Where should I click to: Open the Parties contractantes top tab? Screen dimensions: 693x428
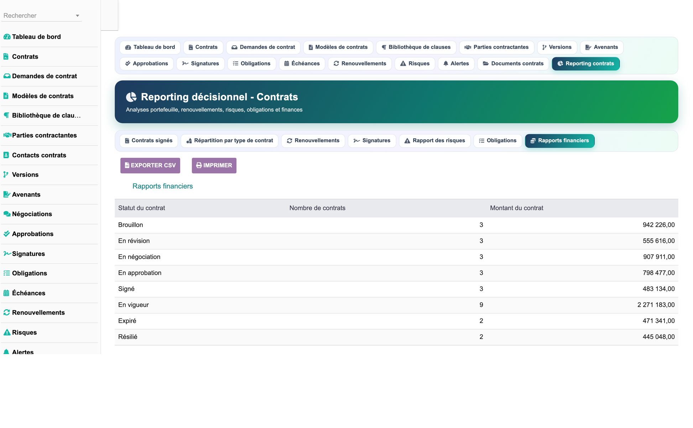point(496,47)
